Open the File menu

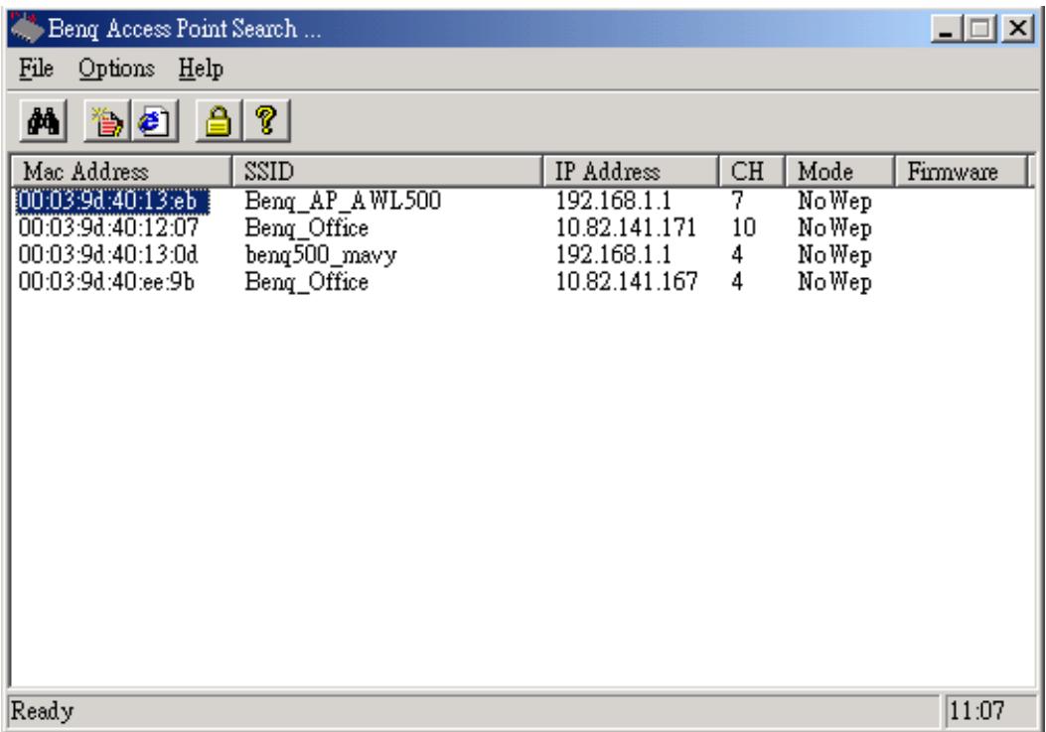coord(36,69)
